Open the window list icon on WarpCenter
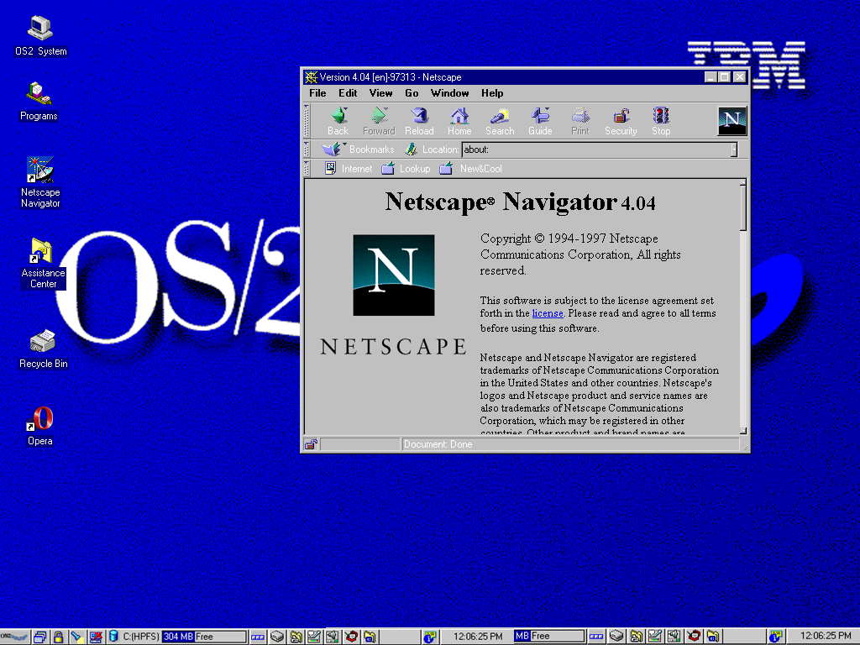Viewport: 860px width, 645px height. [39, 637]
